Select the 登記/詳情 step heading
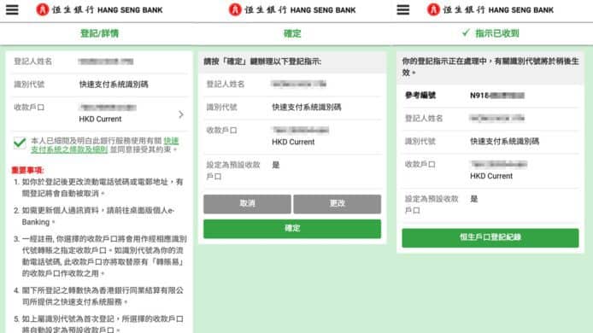 pyautogui.click(x=99, y=33)
